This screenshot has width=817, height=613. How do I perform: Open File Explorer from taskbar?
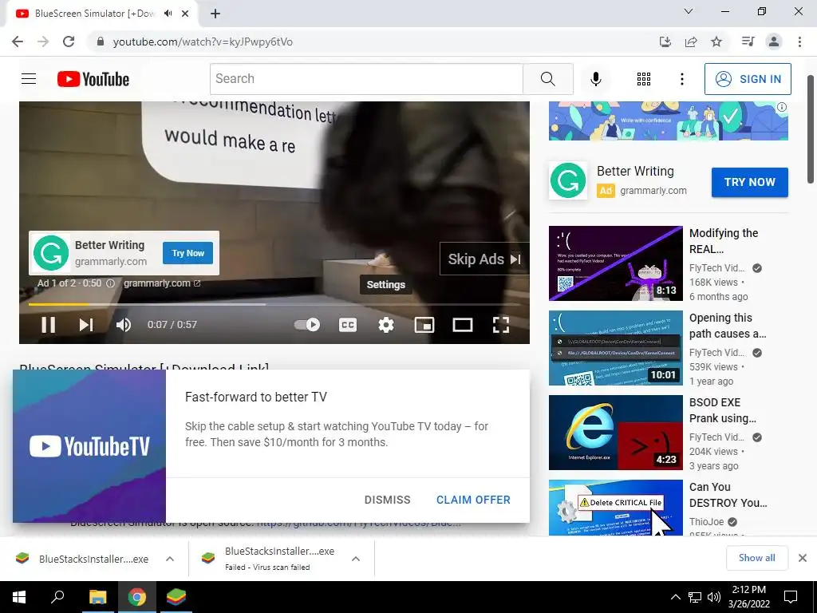97,597
